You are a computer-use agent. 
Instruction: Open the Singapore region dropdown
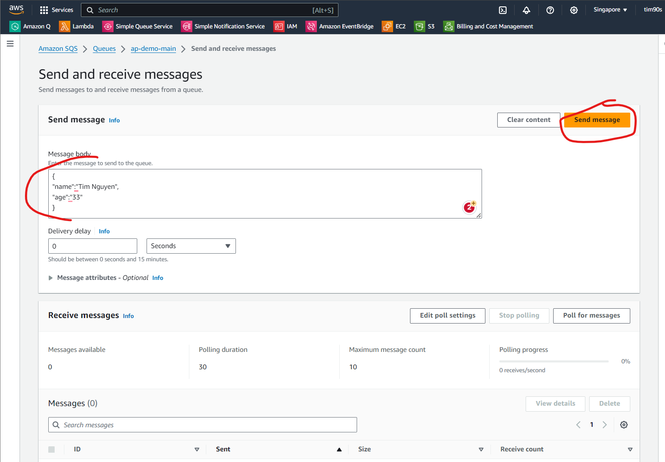coord(610,10)
